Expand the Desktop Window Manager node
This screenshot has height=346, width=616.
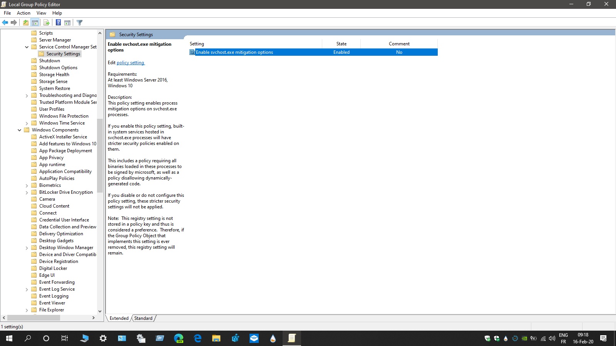[x=27, y=248]
